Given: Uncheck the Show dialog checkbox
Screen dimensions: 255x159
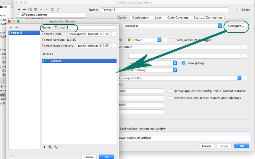Looking at the screenshot, I should pos(183,63).
